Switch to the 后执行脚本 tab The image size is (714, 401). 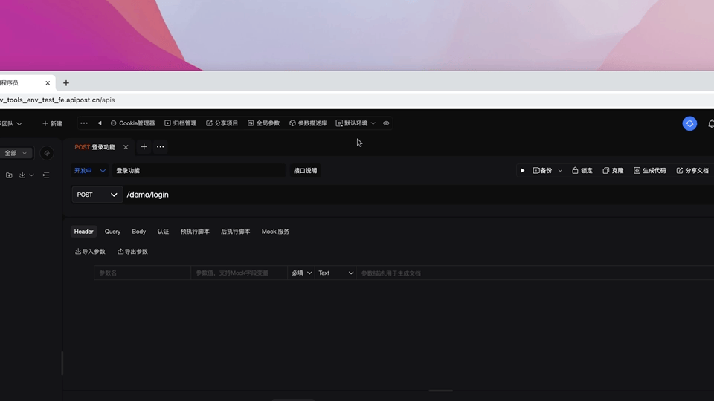236,232
